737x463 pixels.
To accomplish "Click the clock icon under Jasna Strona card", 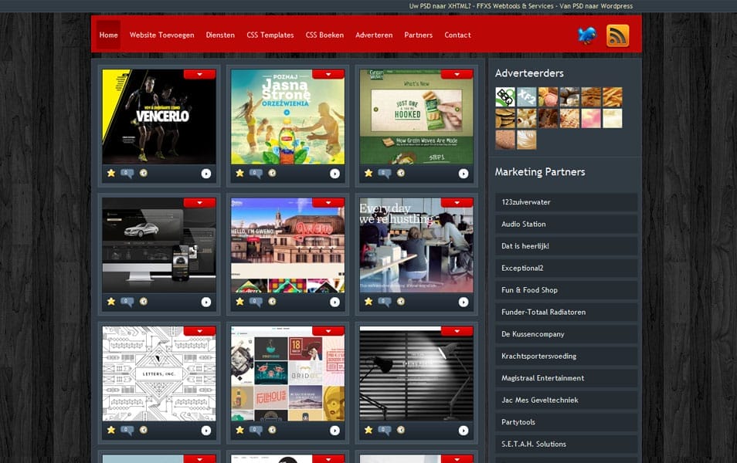I will point(272,173).
